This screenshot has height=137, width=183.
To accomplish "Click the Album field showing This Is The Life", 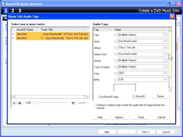I will 140,48.
